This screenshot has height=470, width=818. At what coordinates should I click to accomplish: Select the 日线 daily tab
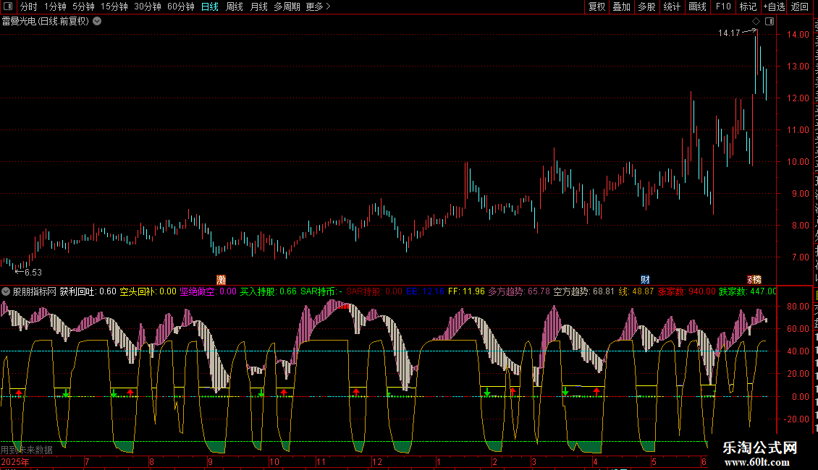click(x=210, y=7)
